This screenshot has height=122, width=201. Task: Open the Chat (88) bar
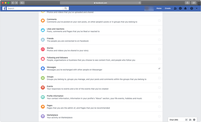point(174,120)
